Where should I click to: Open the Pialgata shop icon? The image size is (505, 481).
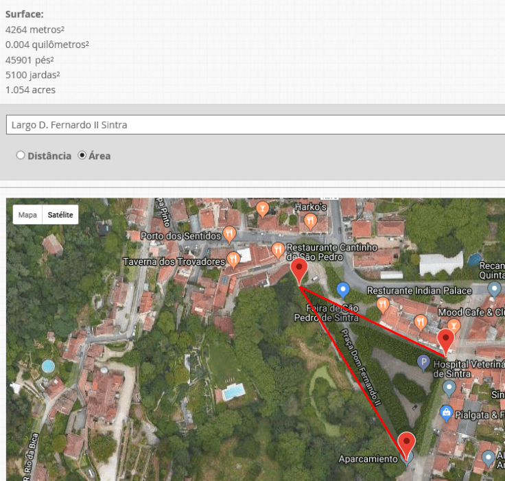(447, 413)
